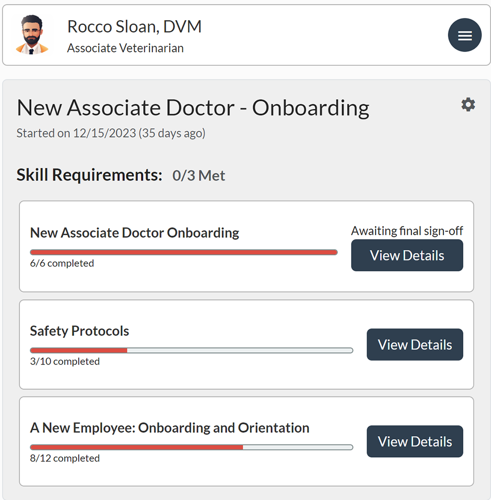Select the menu icon in the dark circle
The height and width of the screenshot is (500, 491).
point(464,35)
